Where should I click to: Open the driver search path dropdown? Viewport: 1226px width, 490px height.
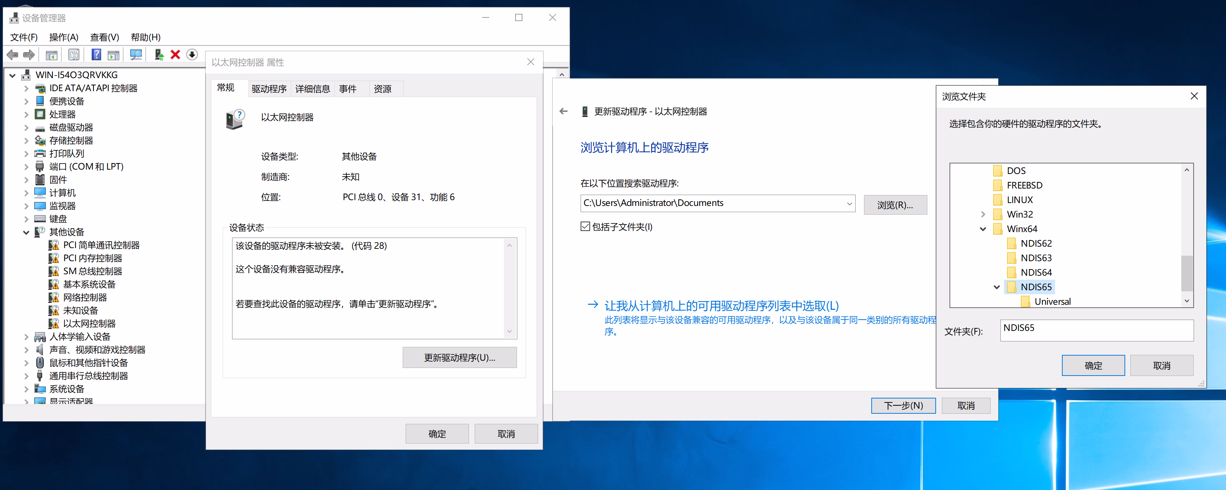point(849,203)
